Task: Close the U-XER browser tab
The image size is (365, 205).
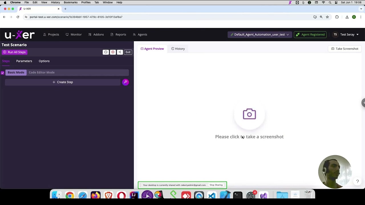Action: 58,9
